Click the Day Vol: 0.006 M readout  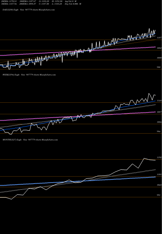point(73,4)
